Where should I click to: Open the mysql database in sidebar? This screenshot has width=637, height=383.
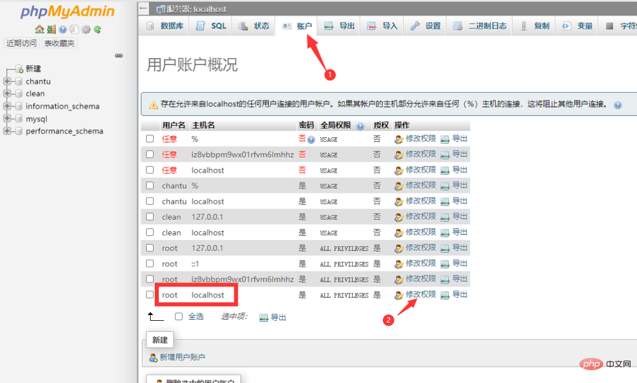pos(37,119)
